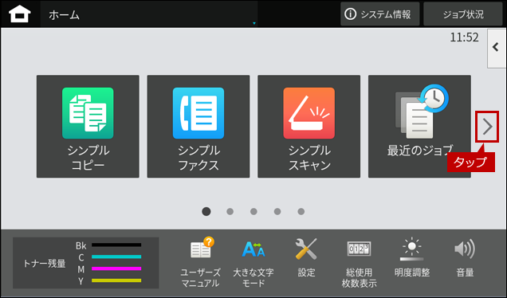507x298 pixels.
Task: Open 最近のジョブ recent jobs tile
Action: (x=419, y=127)
